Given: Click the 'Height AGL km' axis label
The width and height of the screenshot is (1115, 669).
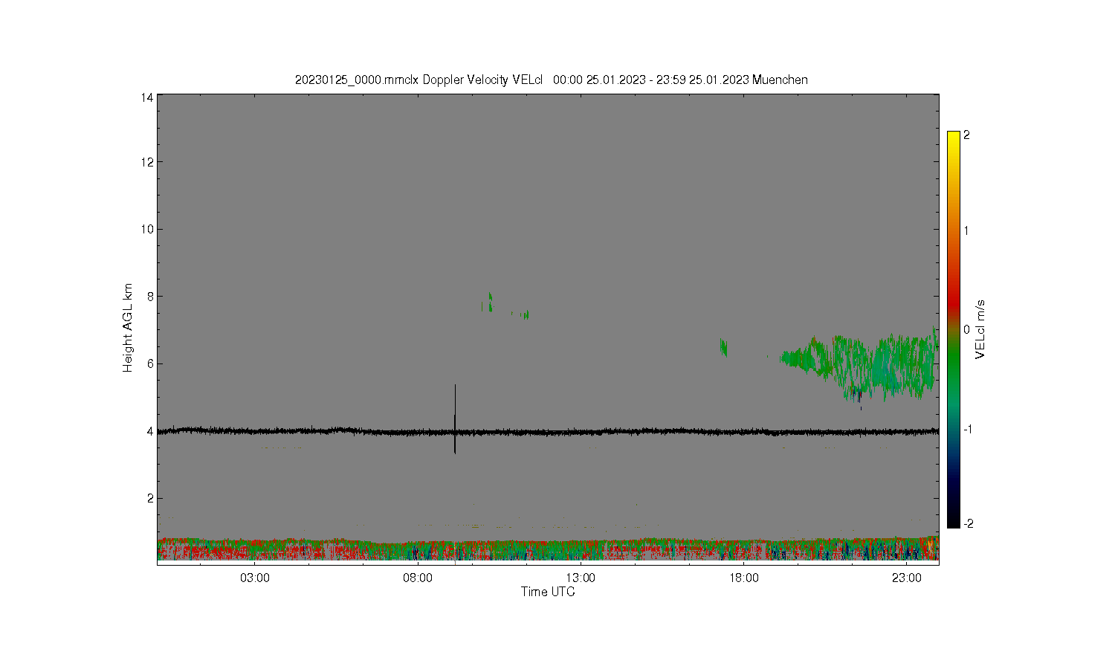Looking at the screenshot, I should click(128, 328).
